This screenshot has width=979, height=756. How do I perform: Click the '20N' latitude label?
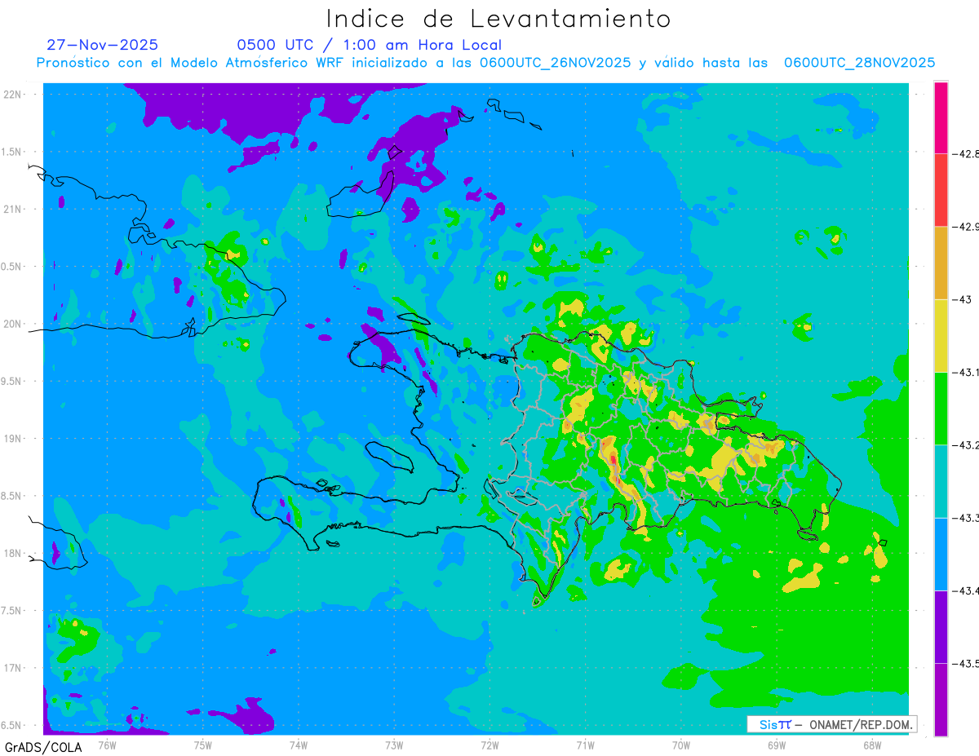(x=13, y=324)
